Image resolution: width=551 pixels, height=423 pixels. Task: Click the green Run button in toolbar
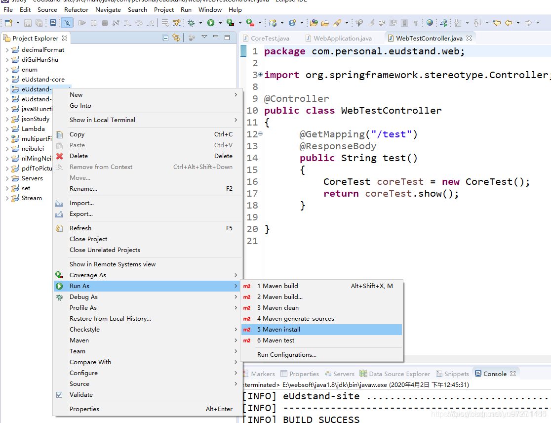coord(211,23)
